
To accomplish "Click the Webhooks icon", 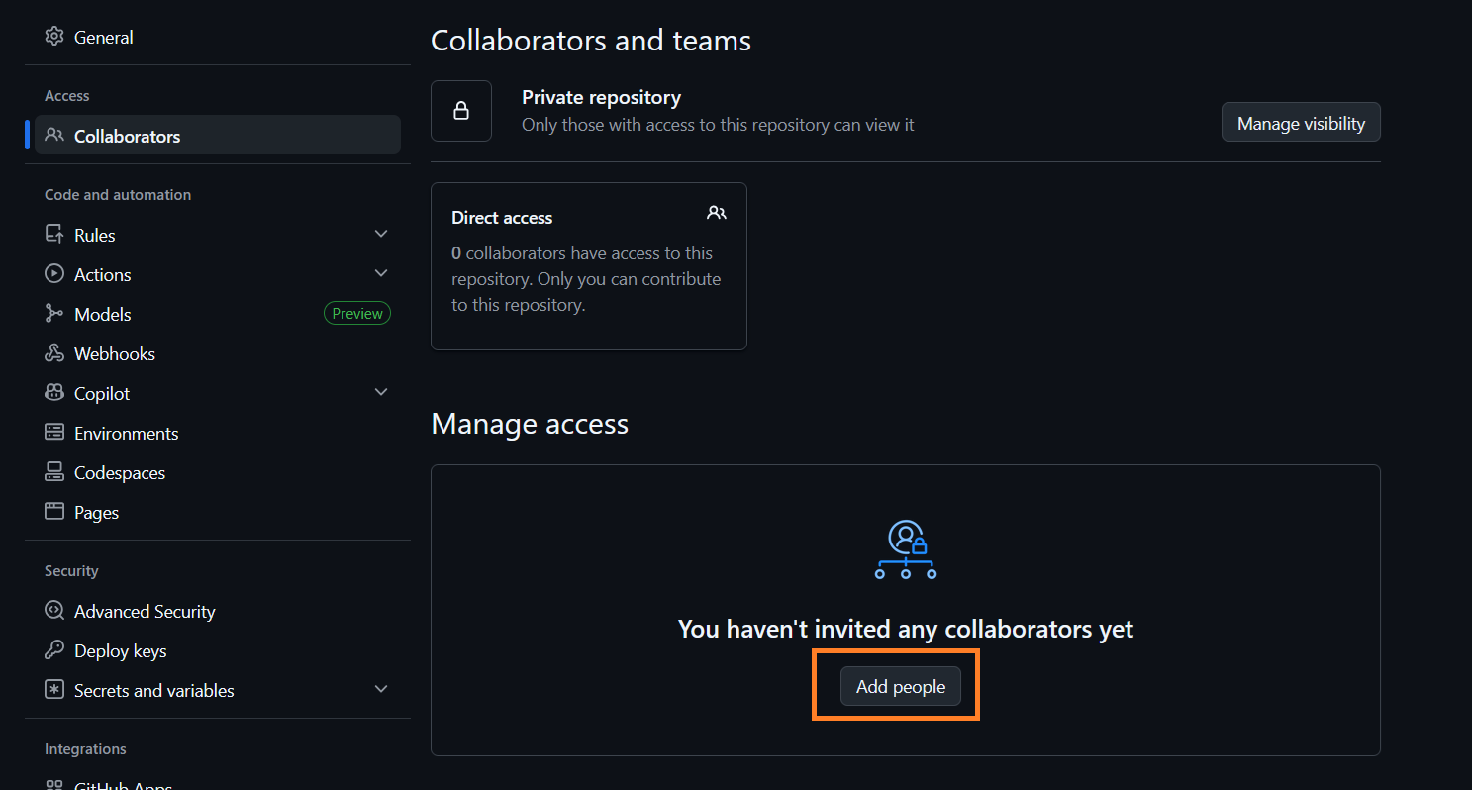I will click(x=54, y=353).
